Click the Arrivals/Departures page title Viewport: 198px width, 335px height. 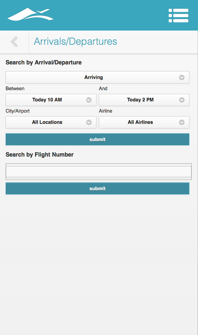point(75,42)
